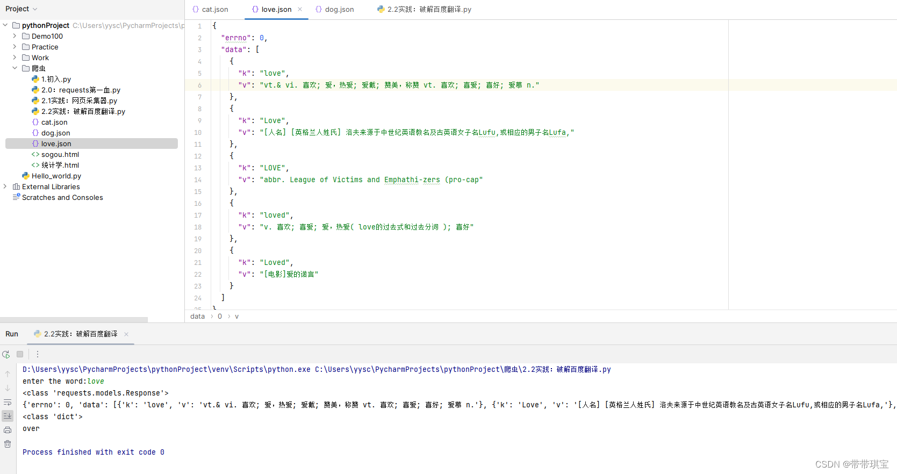Click the Run tool window label

(x=12, y=334)
